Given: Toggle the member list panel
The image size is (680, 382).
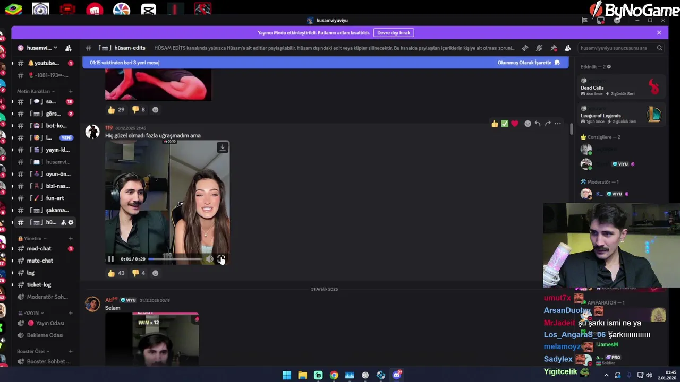Looking at the screenshot, I should point(567,48).
